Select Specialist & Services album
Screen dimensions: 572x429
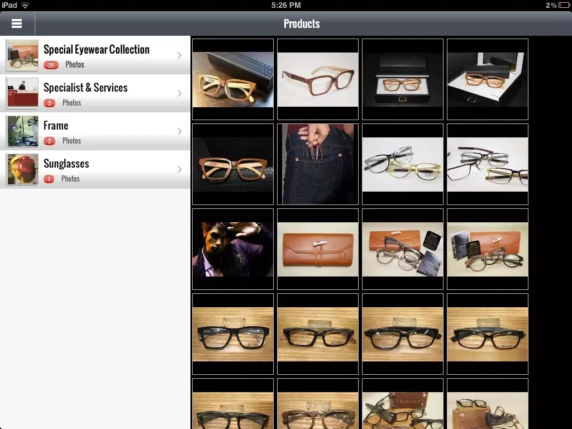[x=95, y=93]
